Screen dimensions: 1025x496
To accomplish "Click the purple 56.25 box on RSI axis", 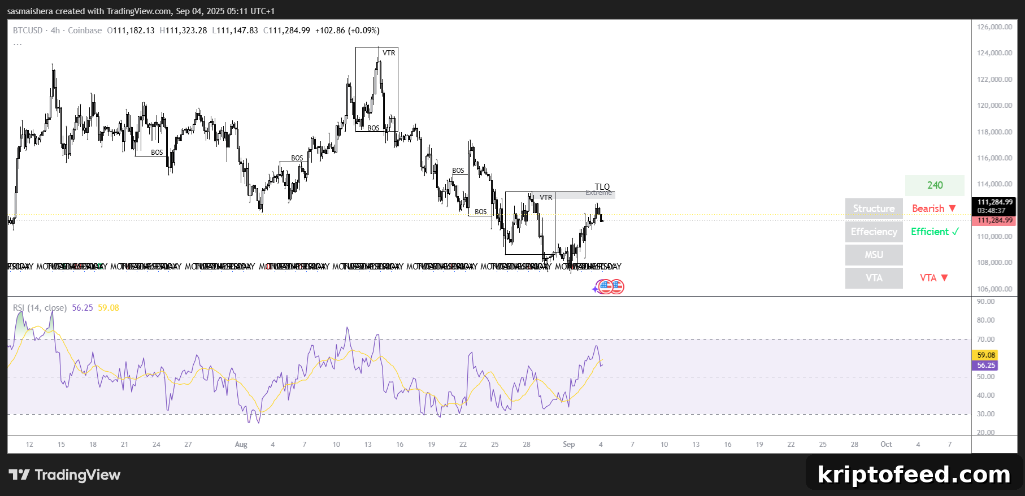I will click(985, 366).
